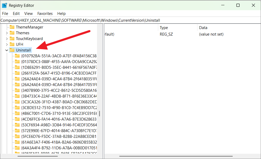Click folder icon for {61A6E3A7-F406 key

click(17, 142)
